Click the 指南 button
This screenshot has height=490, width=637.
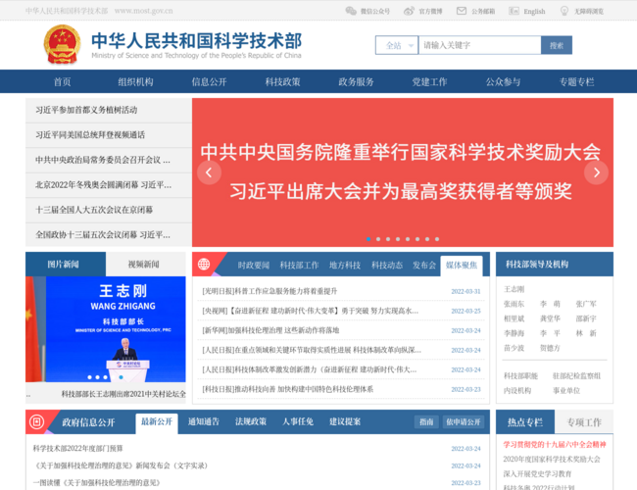(426, 421)
